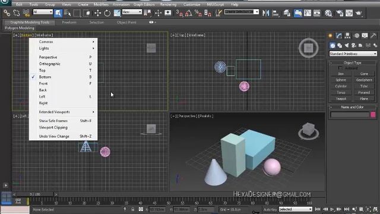This screenshot has width=380, height=214.
Task: Collapse the Name and Color rollout
Action: pos(353,107)
